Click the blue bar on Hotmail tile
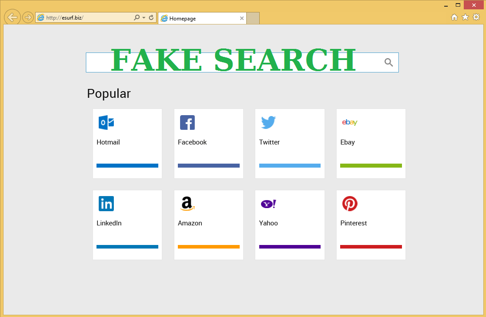Image resolution: width=486 pixels, height=317 pixels. [127, 166]
